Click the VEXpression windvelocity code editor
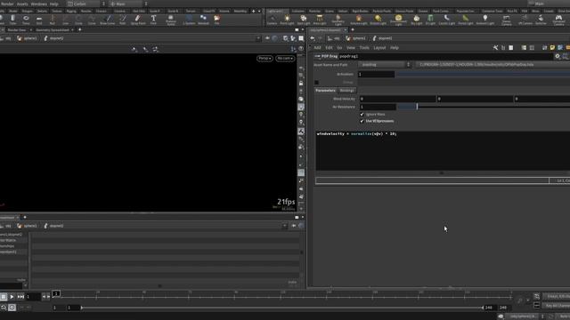This screenshot has height=320, width=570. tap(443, 150)
